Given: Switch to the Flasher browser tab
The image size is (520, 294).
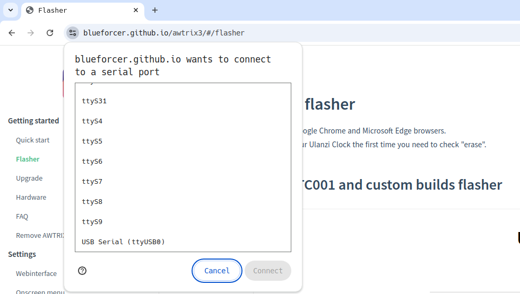Looking at the screenshot, I should tap(80, 10).
